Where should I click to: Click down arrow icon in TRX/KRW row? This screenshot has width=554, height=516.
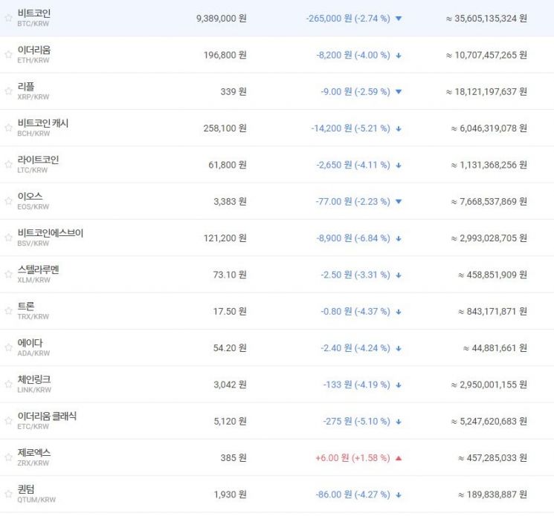click(x=399, y=312)
